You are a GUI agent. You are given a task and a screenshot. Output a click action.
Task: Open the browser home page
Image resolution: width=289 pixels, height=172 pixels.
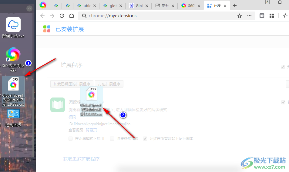click(72, 16)
